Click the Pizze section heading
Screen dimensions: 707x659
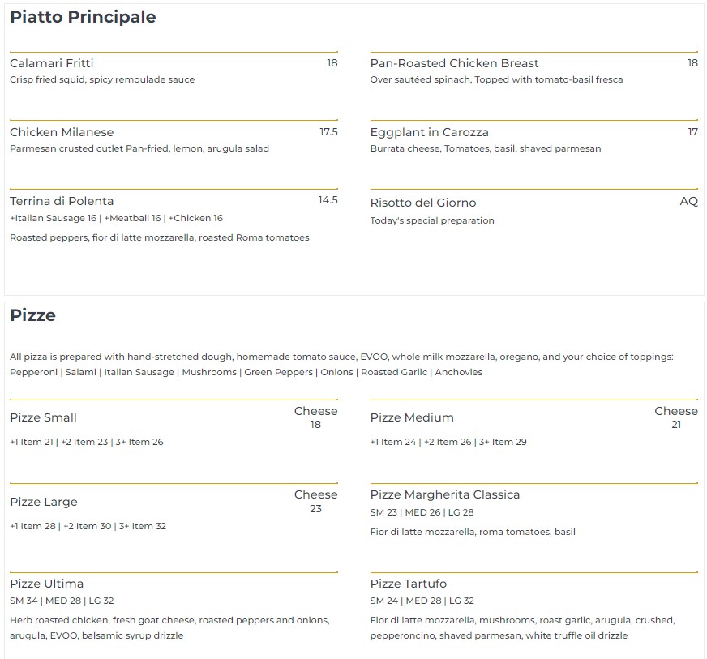pos(32,315)
